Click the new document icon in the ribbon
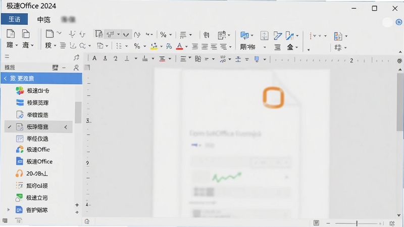Viewport: 404px width, 227px height. [x=11, y=34]
